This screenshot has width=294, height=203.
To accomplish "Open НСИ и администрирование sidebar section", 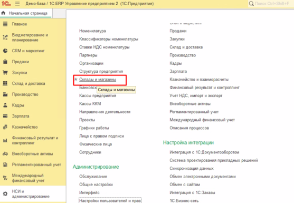I will pyautogui.click(x=31, y=194).
